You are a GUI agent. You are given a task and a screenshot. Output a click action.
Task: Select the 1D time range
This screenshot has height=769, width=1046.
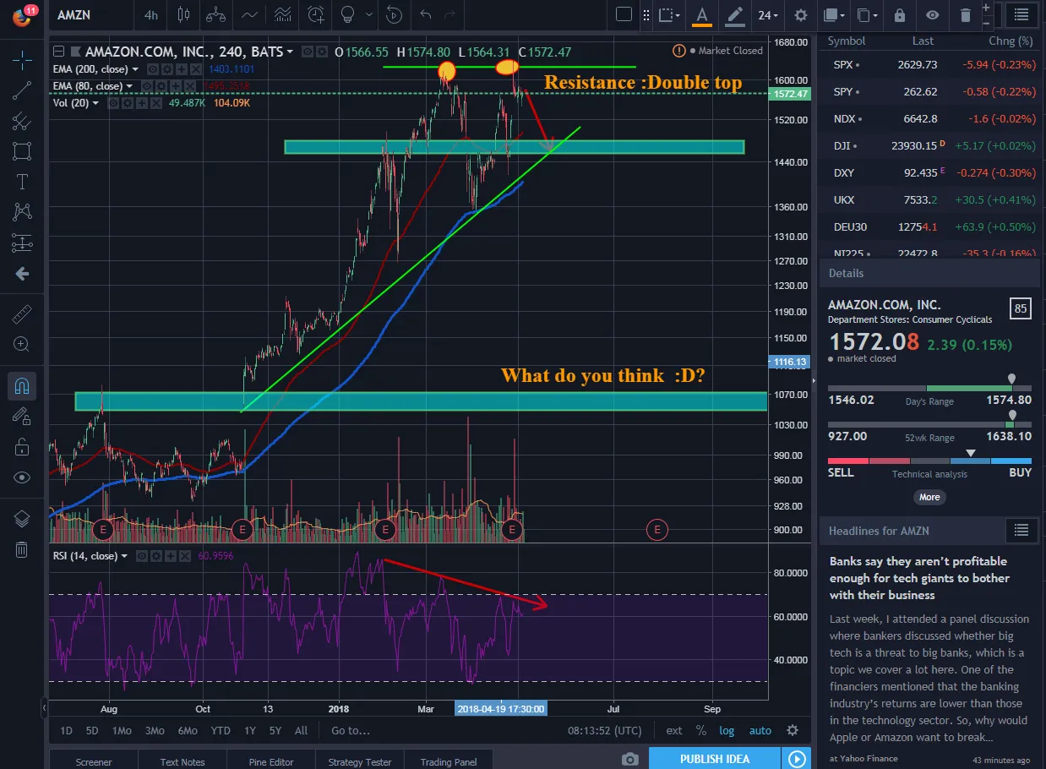[66, 730]
